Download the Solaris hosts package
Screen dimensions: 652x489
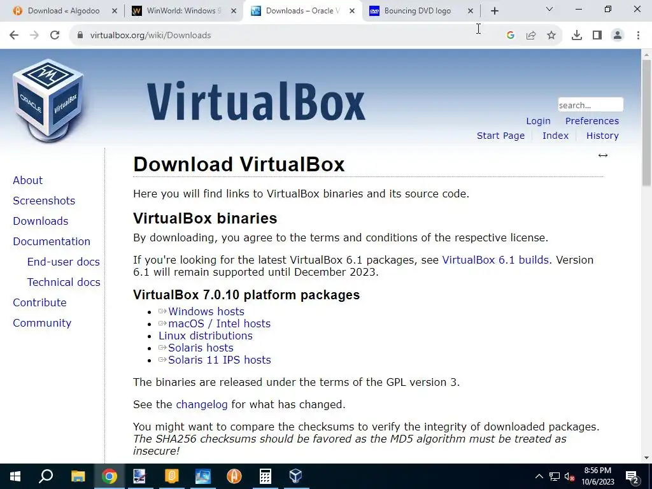point(201,348)
